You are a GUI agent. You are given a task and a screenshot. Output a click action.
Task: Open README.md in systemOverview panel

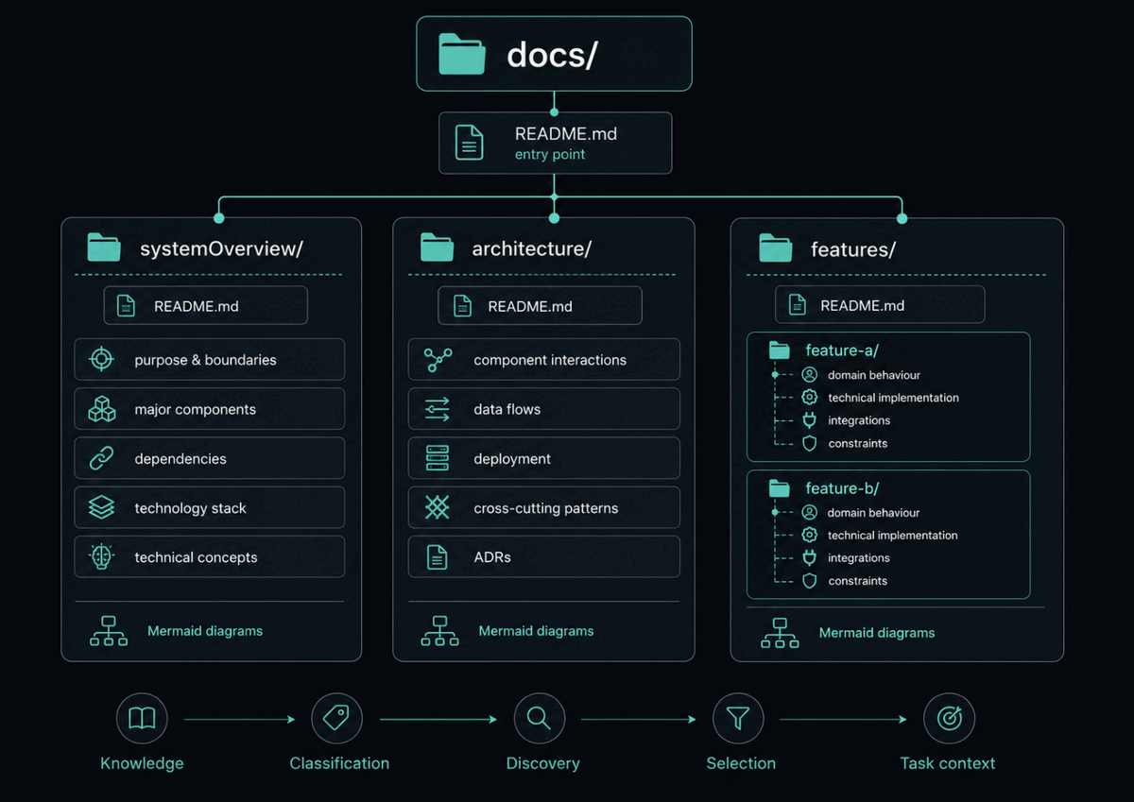tap(205, 306)
